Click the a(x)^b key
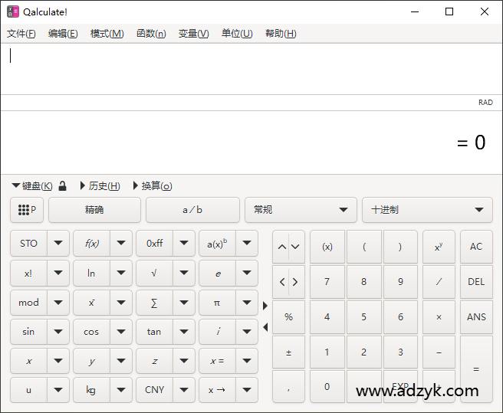Image resolution: width=503 pixels, height=413 pixels. click(x=217, y=244)
